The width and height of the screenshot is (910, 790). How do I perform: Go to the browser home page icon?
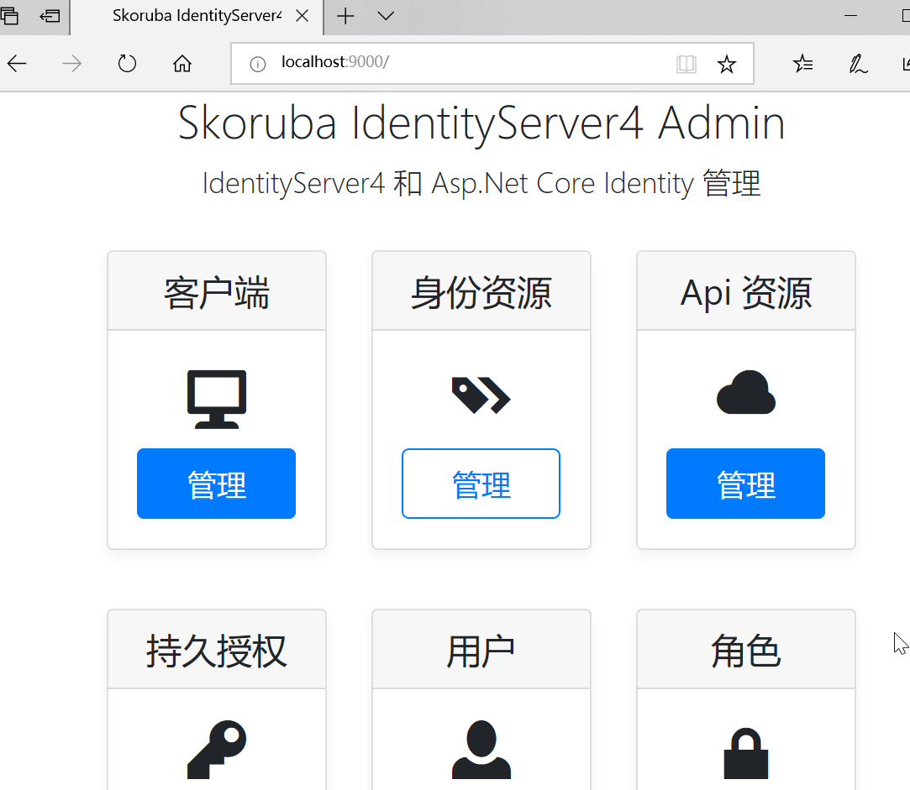pyautogui.click(x=182, y=63)
